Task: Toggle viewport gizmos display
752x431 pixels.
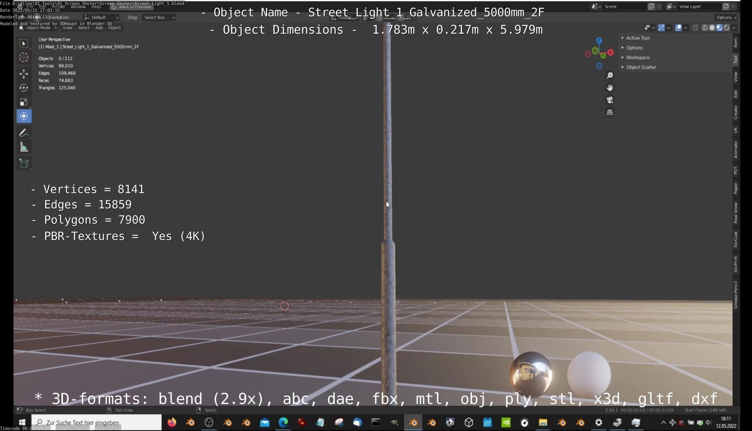Action: pos(661,28)
